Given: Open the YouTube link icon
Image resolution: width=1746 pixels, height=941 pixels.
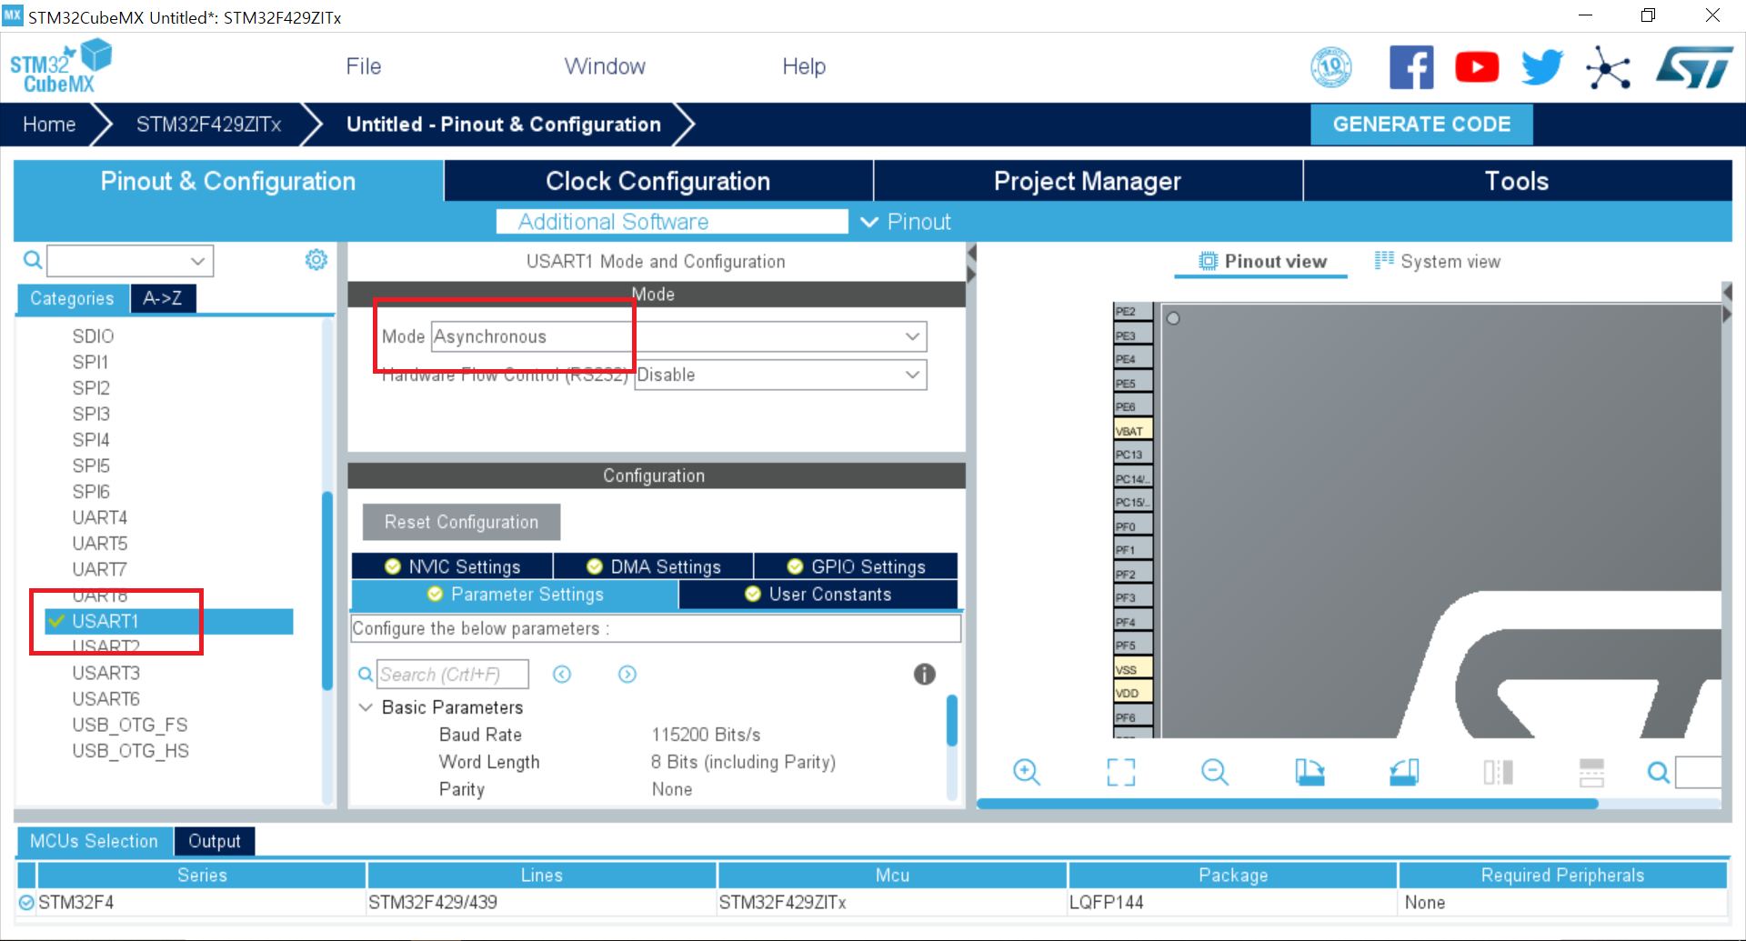Looking at the screenshot, I should tap(1477, 67).
